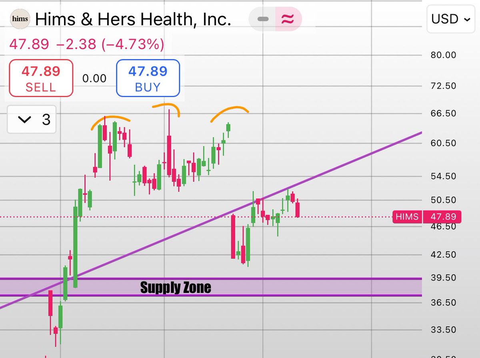Screen dimensions: 480x358
Task: Click the 42.50 price axis label
Action: tap(443, 255)
